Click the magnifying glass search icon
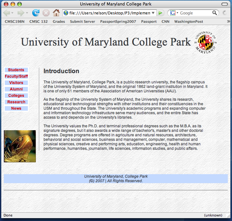Screen dimensions: 232x221 coord(215,13)
